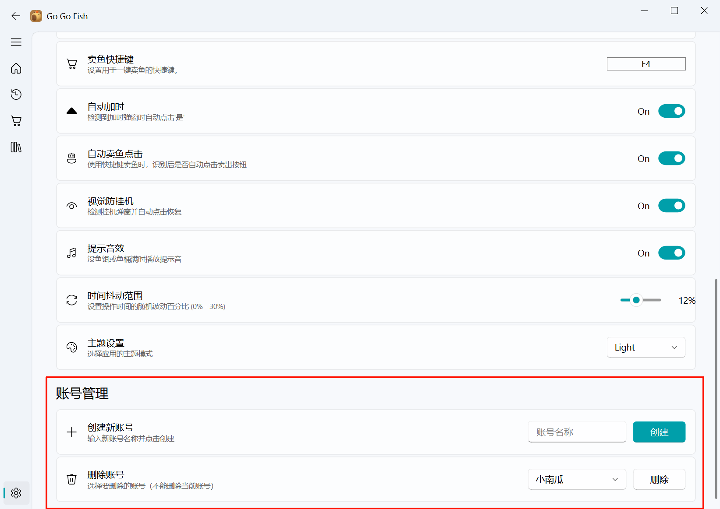This screenshot has width=720, height=509.
Task: Click the 创建 button
Action: [659, 432]
